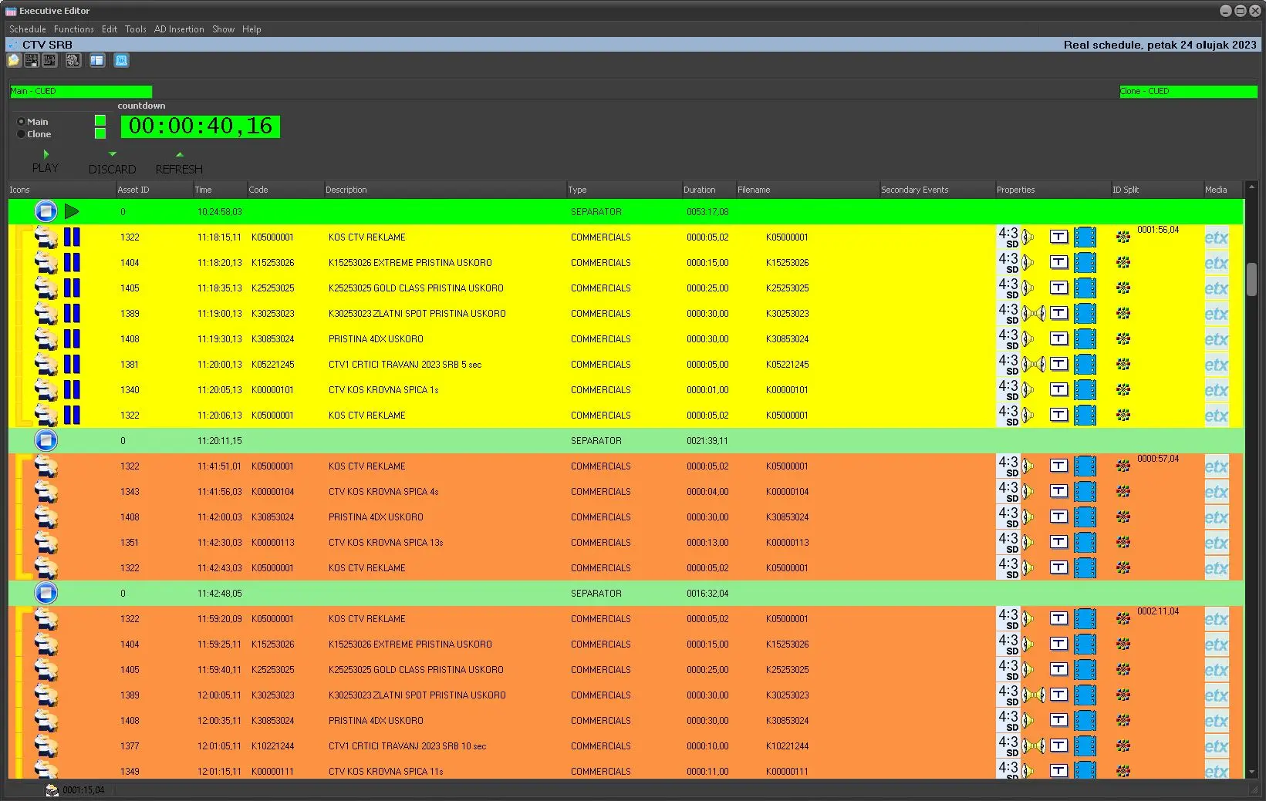Image resolution: width=1266 pixels, height=801 pixels.
Task: Select the Main radio button
Action: 21,122
